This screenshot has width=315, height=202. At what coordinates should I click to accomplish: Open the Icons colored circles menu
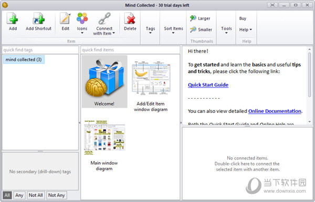[82, 18]
